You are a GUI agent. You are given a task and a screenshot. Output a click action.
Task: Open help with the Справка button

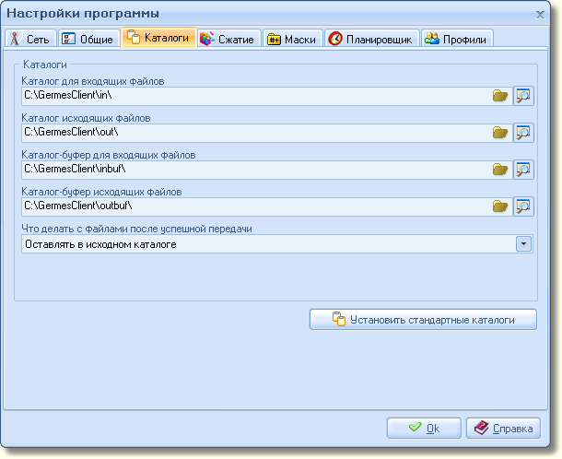(x=503, y=428)
